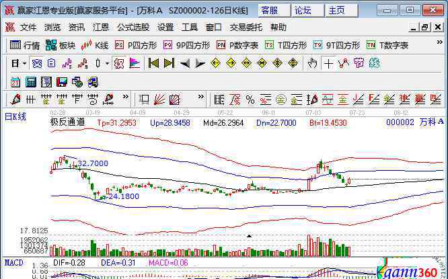This screenshot has width=448, height=279.
Task: Toggle the 极 extreme-channel indicator icon
Action: coord(119,63)
